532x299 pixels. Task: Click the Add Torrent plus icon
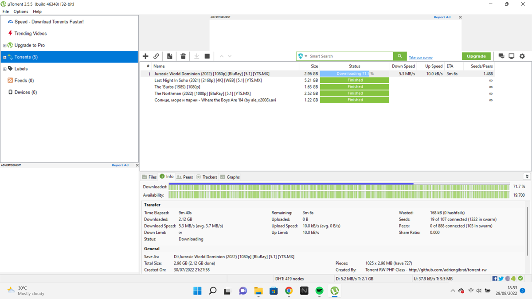pos(145,56)
